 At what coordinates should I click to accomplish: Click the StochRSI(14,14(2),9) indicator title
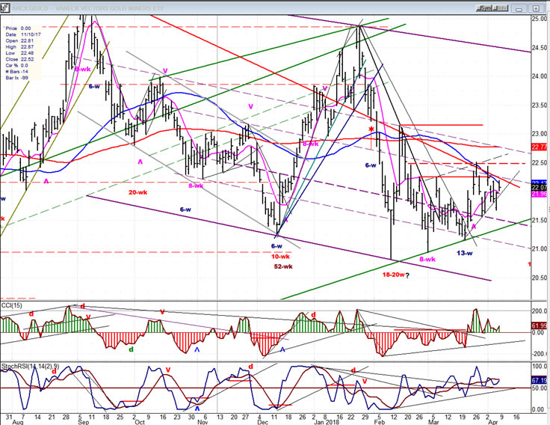point(28,364)
